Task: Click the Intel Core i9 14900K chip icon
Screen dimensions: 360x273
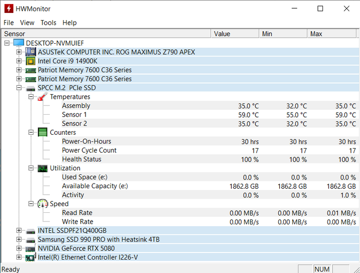Action: coord(31,61)
